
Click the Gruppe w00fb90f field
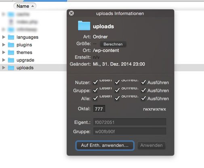[130, 131]
